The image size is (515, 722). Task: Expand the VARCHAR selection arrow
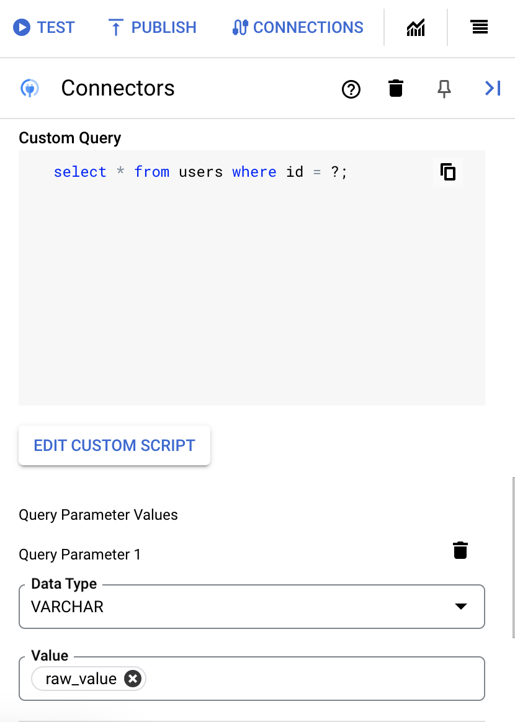[x=461, y=607]
